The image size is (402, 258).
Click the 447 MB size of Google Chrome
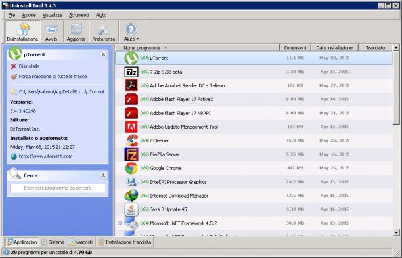(296, 168)
